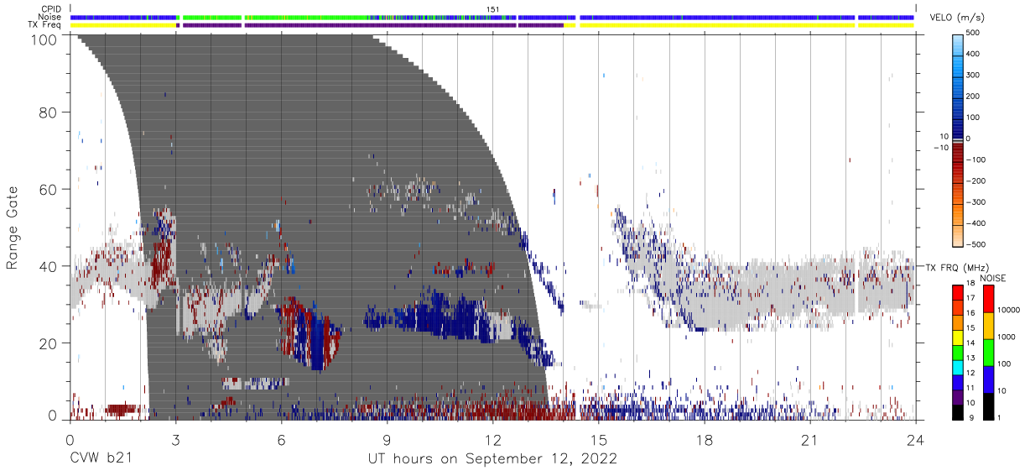Click the UT hour tick label 3
Image resolution: width=1030 pixels, height=476 pixels.
pyautogui.click(x=175, y=439)
